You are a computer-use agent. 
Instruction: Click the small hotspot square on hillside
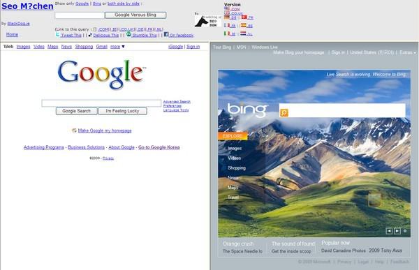coord(374,200)
